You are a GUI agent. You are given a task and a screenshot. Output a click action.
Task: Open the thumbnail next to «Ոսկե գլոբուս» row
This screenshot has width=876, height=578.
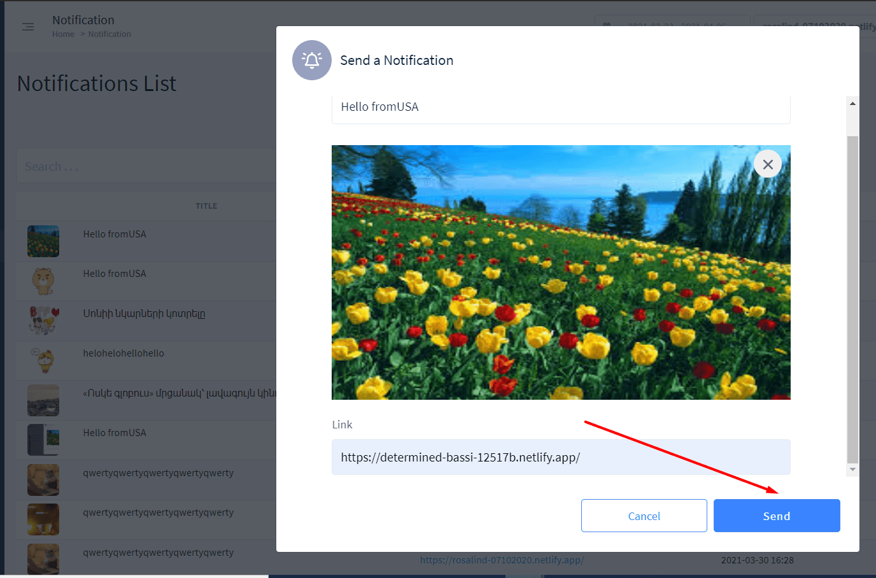(43, 400)
